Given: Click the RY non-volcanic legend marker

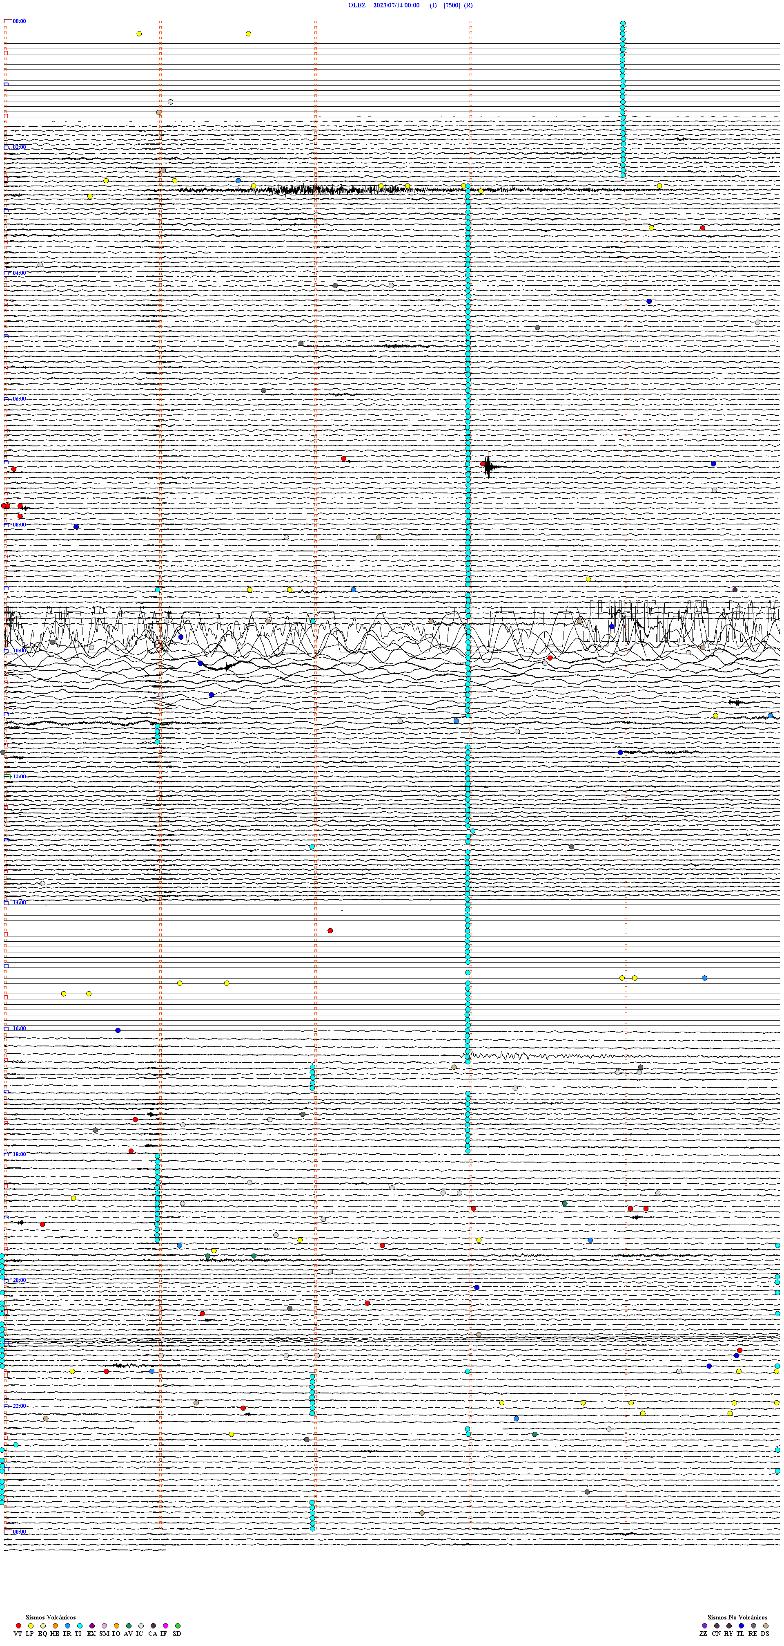Looking at the screenshot, I should coord(729,1625).
